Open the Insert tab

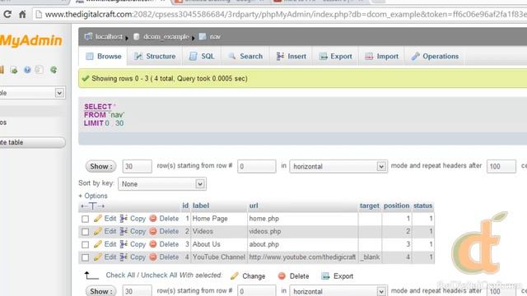[x=291, y=57]
